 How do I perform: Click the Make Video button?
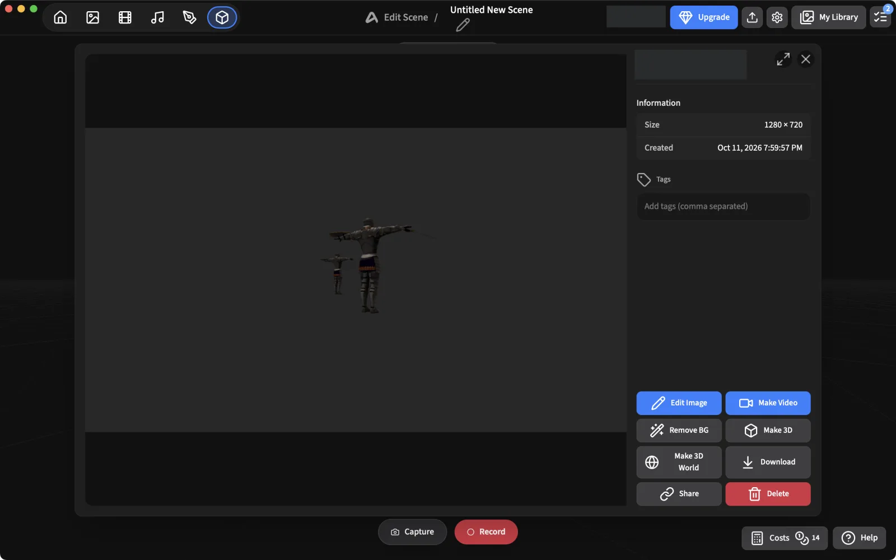[x=768, y=403]
